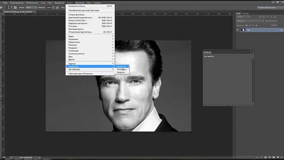Viewport: 284px width, 160px height.
Task: Expand the Искажение filter submenu
Action: click(90, 39)
